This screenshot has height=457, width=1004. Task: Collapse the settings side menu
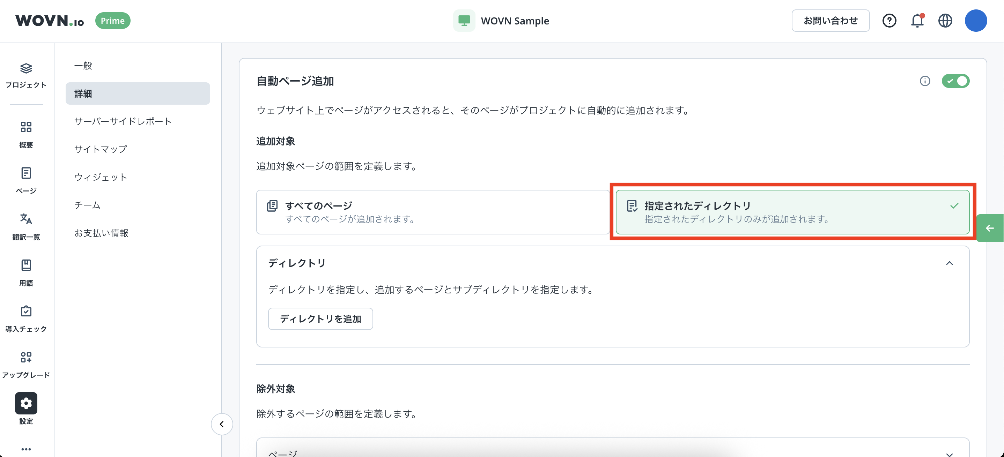pyautogui.click(x=222, y=424)
